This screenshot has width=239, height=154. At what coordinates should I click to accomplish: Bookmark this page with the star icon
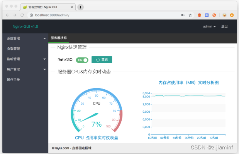point(190,15)
